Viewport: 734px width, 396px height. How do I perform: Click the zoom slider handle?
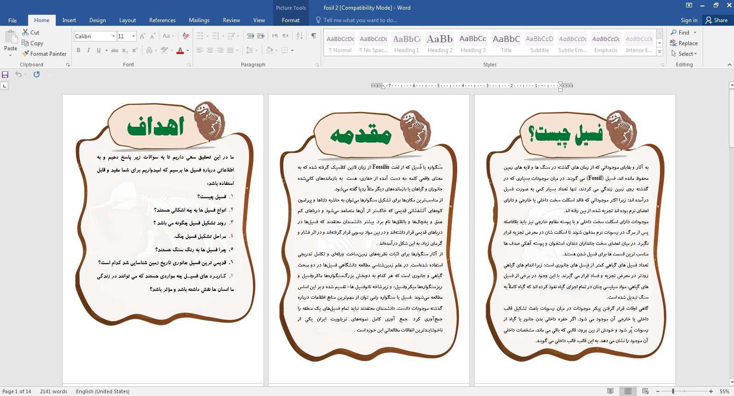point(673,391)
